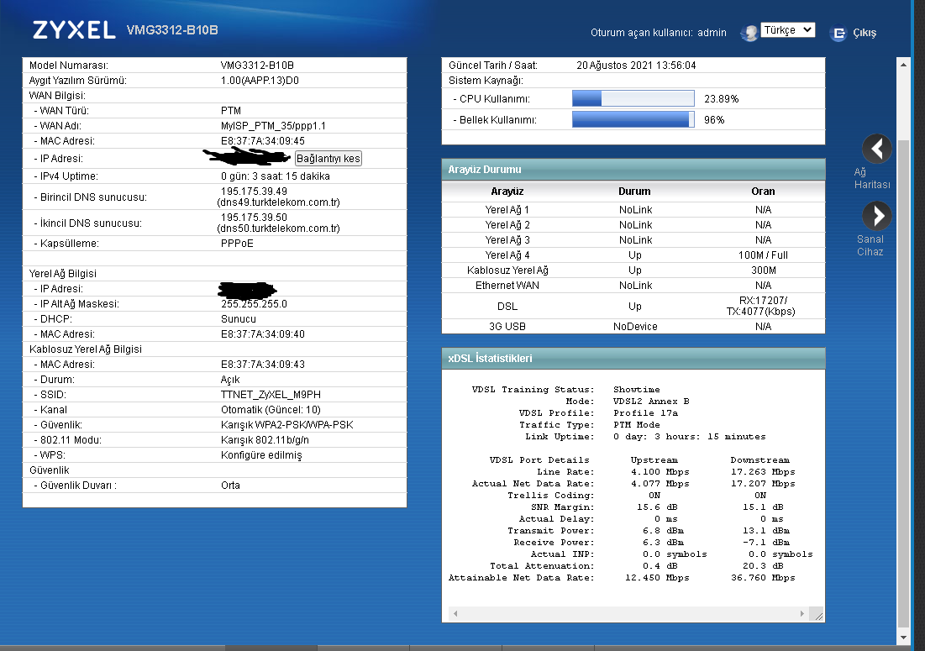Open the Türkçe language dropdown
The image size is (925, 651).
(x=788, y=30)
